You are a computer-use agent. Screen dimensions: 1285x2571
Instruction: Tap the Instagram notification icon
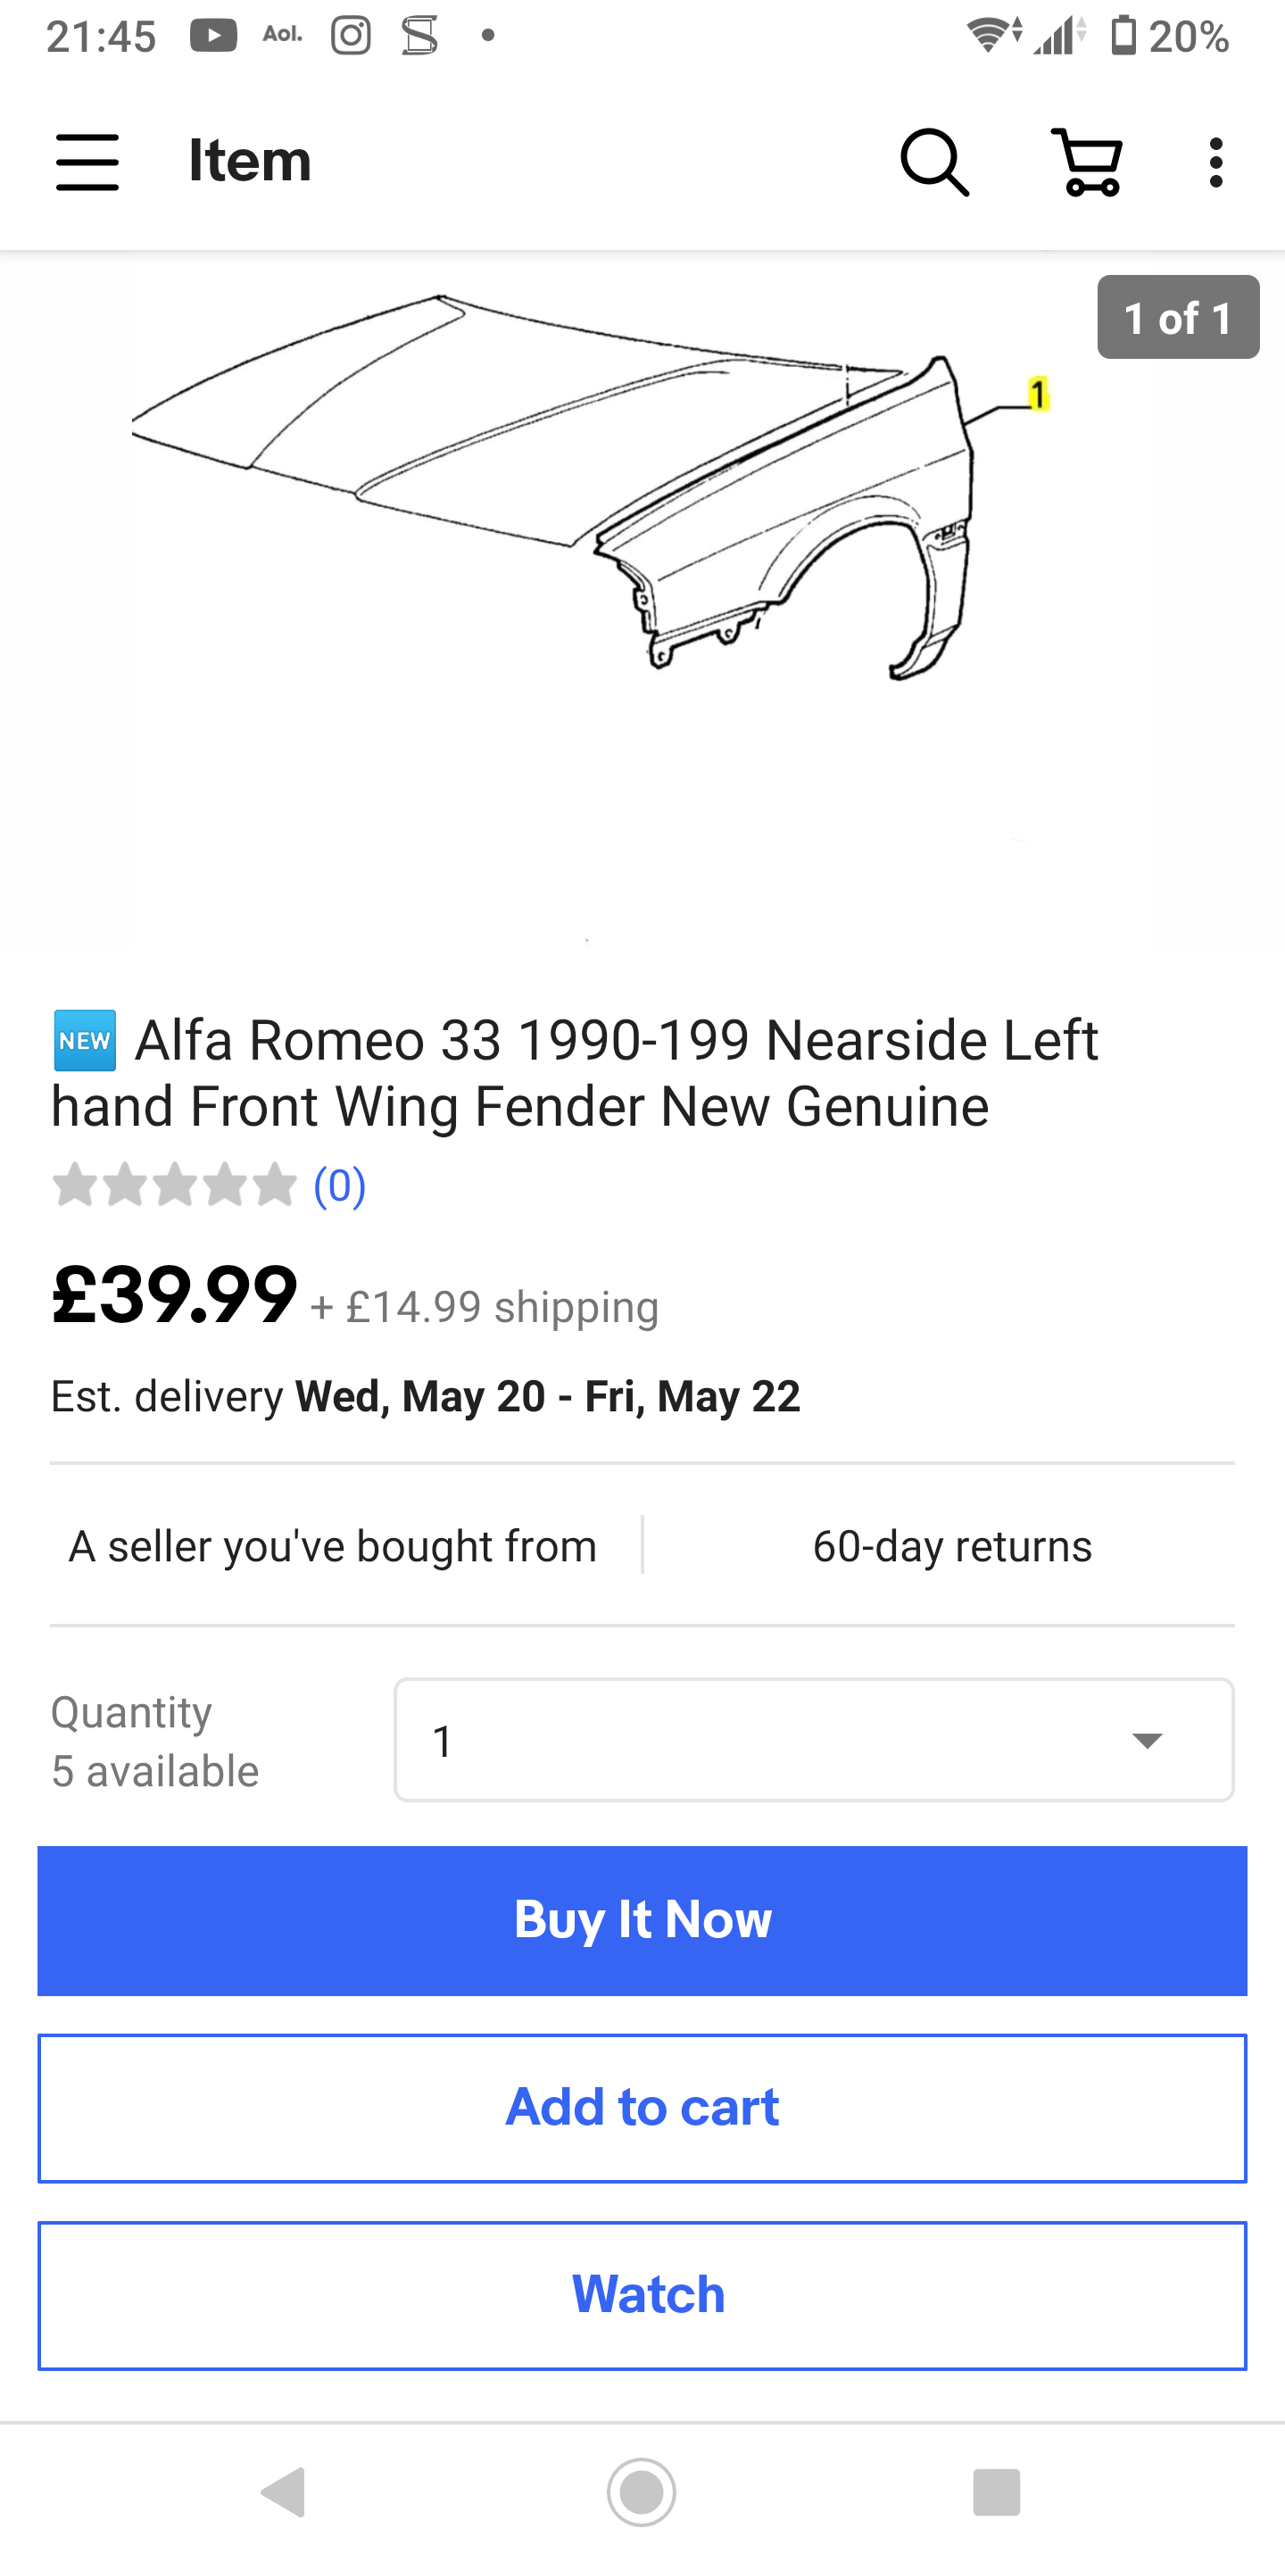pyautogui.click(x=350, y=36)
